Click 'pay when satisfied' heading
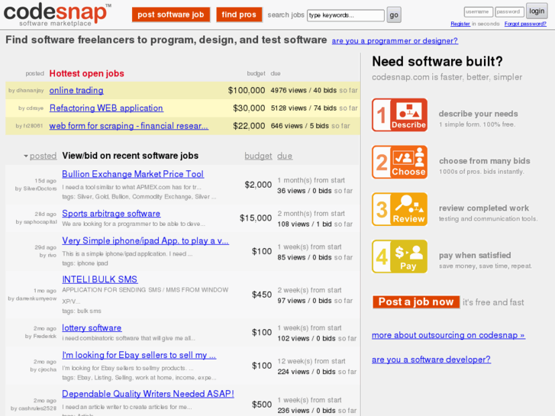 pos(475,255)
